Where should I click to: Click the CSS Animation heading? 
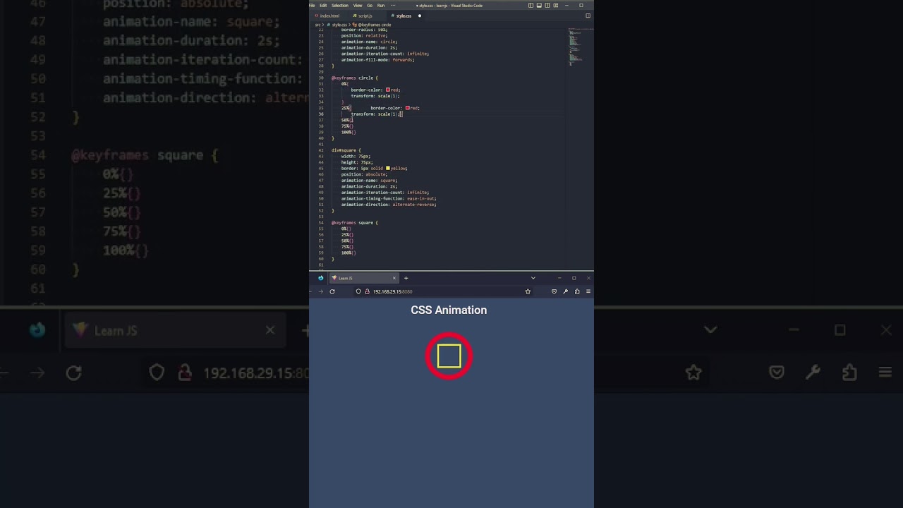point(449,310)
